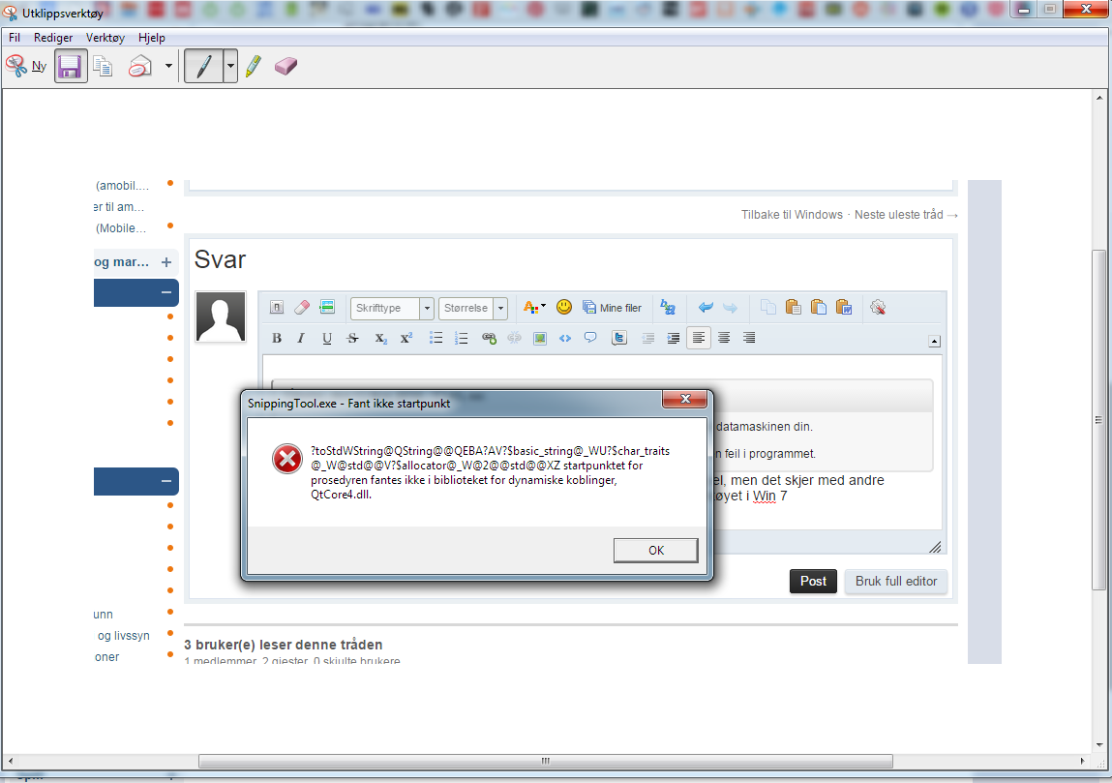Copy the snip to clipboard
Screen dimensions: 1112x783
(103, 67)
